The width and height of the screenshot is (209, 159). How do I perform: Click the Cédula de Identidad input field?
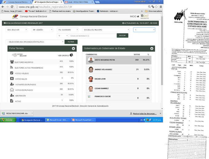pyautogui.click(x=93, y=36)
